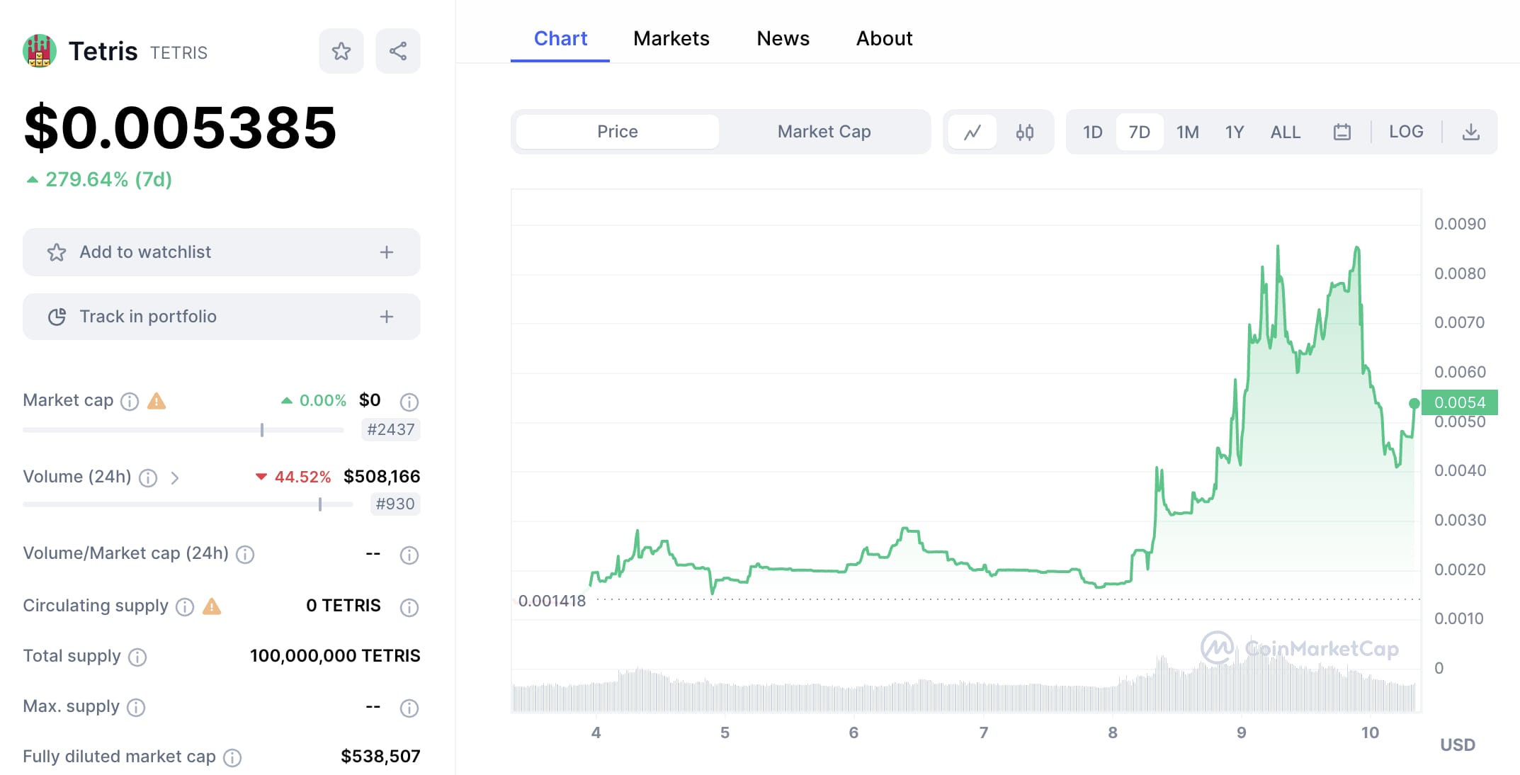Select the ALL time range button

click(1285, 132)
